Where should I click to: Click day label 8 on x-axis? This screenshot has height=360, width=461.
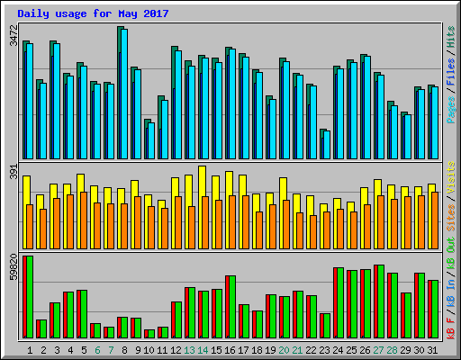click(124, 350)
